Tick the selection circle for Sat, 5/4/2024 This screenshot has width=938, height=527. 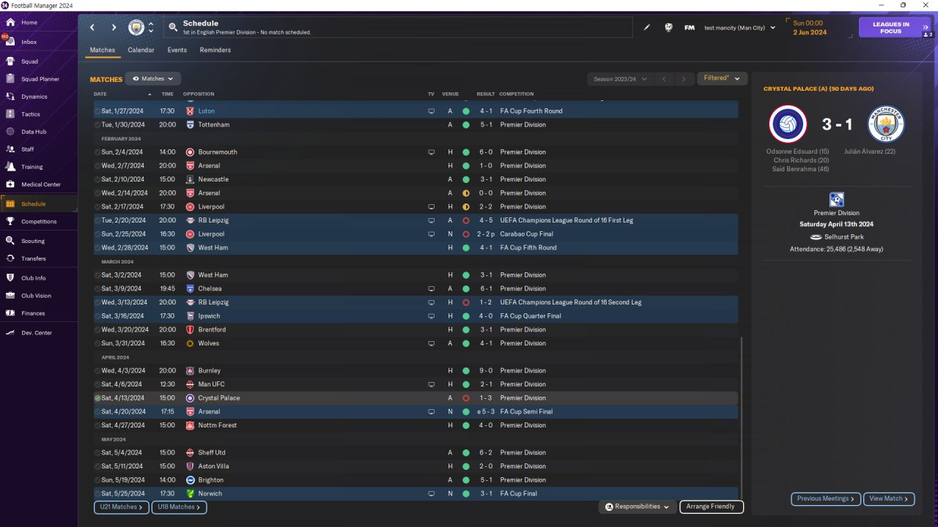(97, 453)
